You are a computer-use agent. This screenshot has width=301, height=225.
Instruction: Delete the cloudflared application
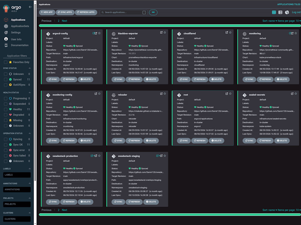coord(216,79)
